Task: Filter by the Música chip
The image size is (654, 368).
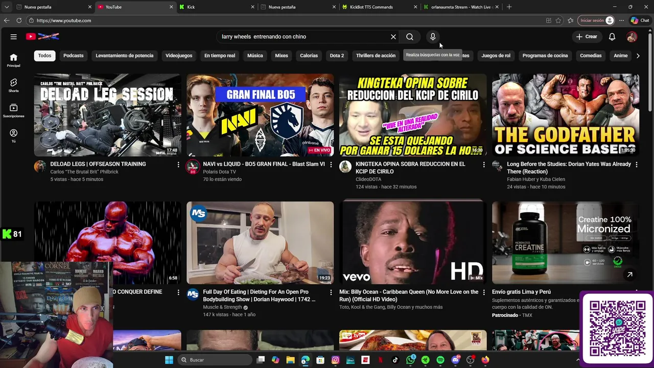Action: [255, 56]
